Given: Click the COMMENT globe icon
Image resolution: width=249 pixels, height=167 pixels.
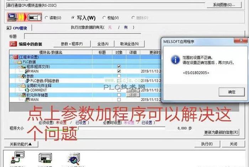Looking at the screenshot, I should click(27, 90).
